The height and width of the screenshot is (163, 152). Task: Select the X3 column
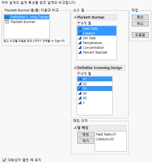pos(95,88)
